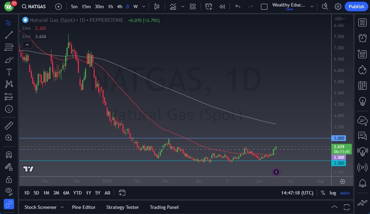Collapse the indicator legend arrow
The image size is (370, 214).
27,45
